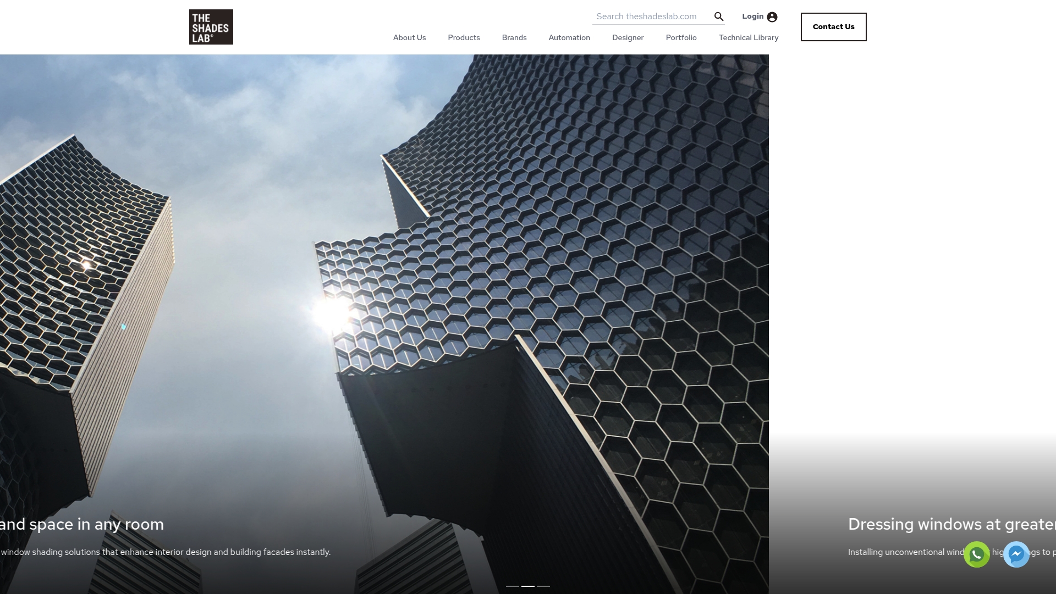The width and height of the screenshot is (1056, 594).
Task: Click heading "and space in any room"
Action: coord(82,524)
